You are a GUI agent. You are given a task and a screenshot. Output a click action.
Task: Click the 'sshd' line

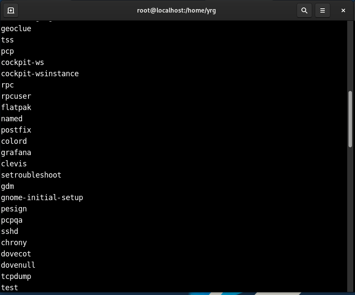point(10,231)
